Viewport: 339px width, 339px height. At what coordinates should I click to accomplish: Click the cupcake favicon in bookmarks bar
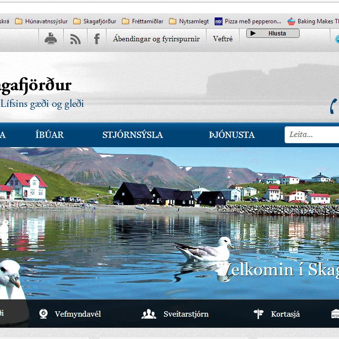[291, 21]
